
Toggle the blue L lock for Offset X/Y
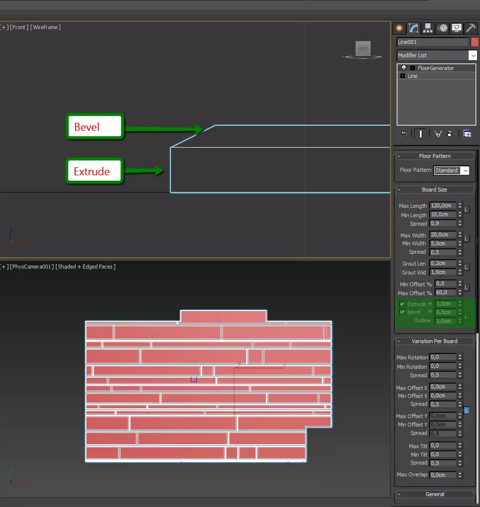(467, 410)
